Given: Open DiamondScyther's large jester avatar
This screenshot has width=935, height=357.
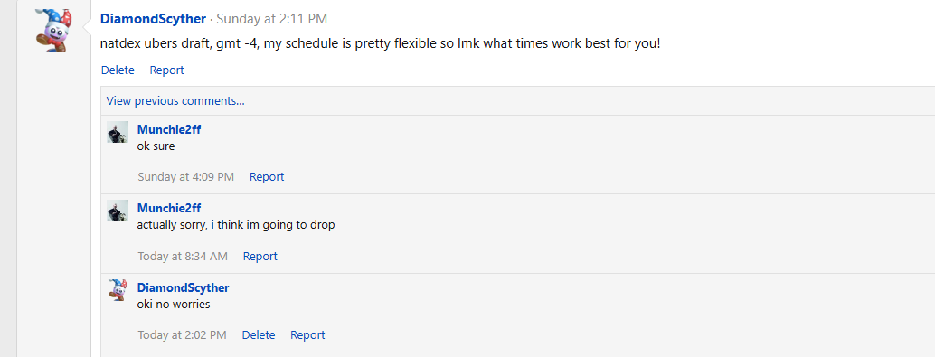Looking at the screenshot, I should (54, 31).
